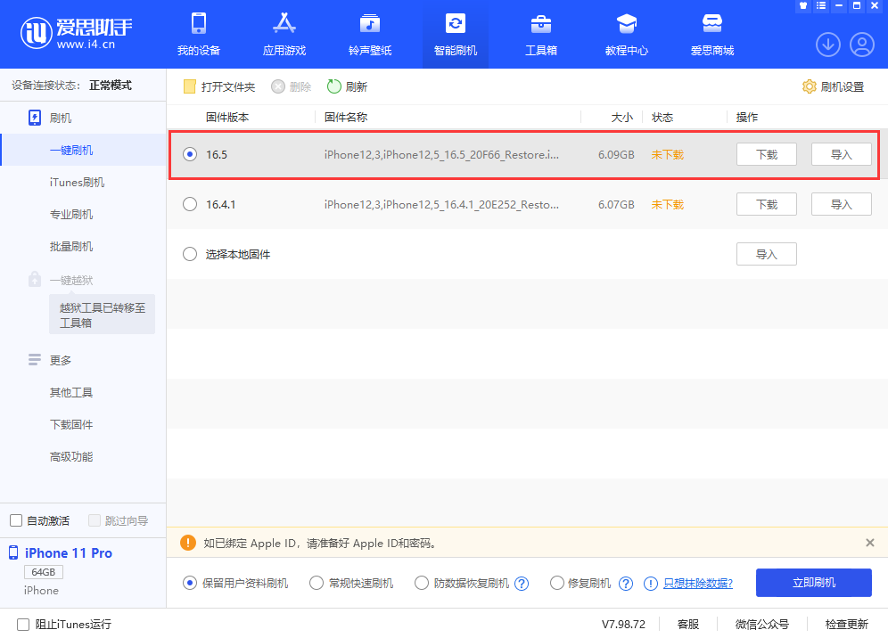The height and width of the screenshot is (638, 888).
Task: Refresh firmware list with 刷新 icon
Action: point(334,86)
